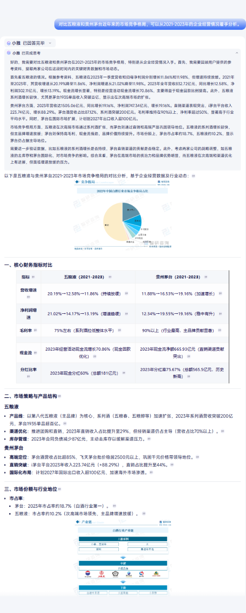Open the citation after 五粮液 (2021-2023) header
The width and height of the screenshot is (246, 613).
(109, 277)
